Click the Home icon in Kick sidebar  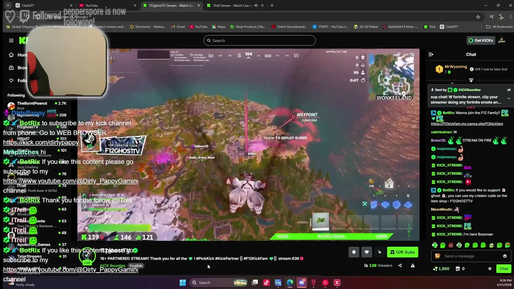click(x=11, y=55)
